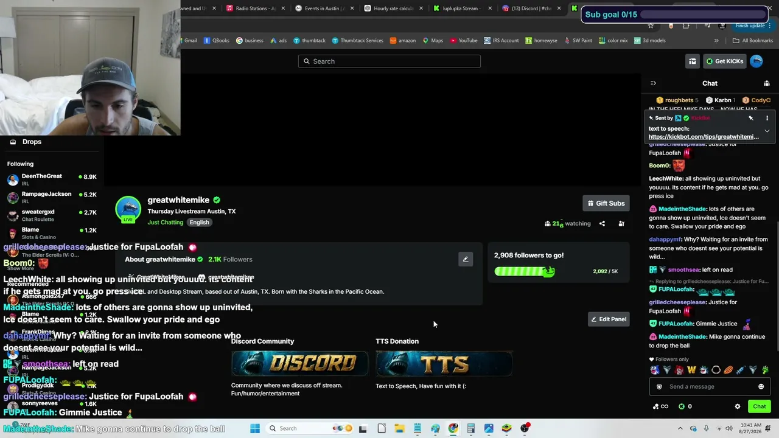This screenshot has height=438, width=779.
Task: Edit the About greatwhitemike panel
Action: pos(466,259)
